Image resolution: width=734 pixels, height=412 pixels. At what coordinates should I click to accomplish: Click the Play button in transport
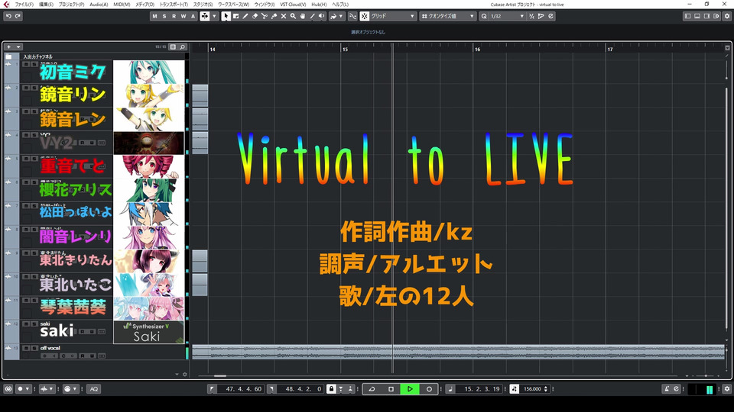410,388
